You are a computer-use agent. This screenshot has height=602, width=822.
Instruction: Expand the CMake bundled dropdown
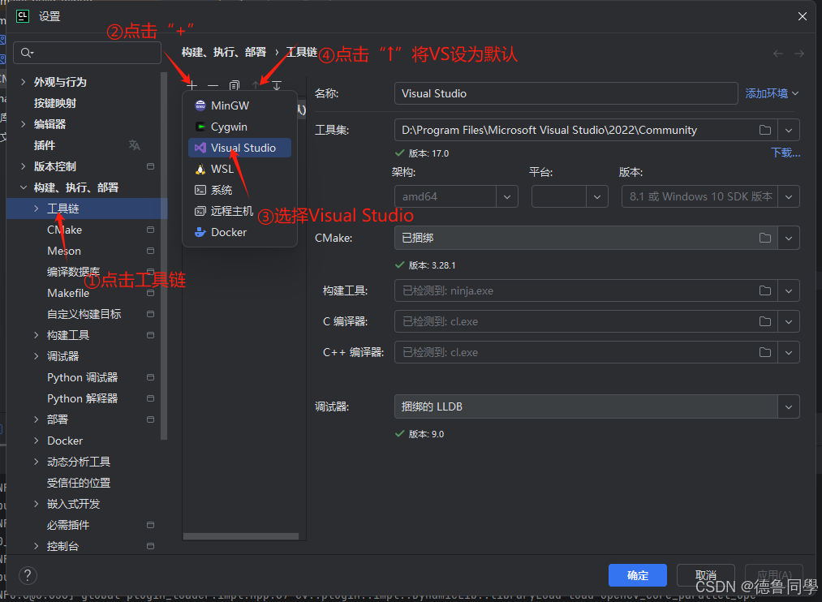click(x=788, y=238)
